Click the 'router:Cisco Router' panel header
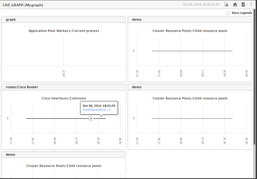This screenshot has width=257, height=179. pyautogui.click(x=63, y=87)
